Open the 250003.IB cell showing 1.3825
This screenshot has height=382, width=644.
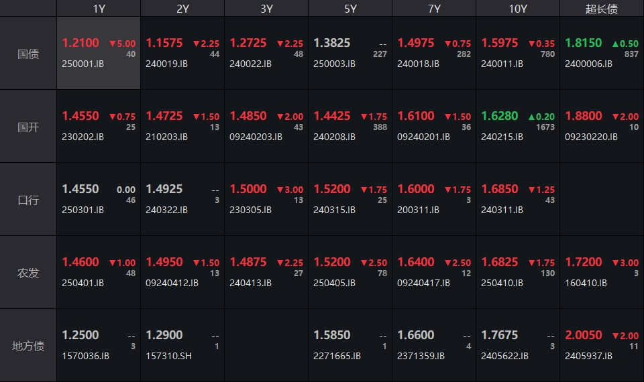point(350,54)
